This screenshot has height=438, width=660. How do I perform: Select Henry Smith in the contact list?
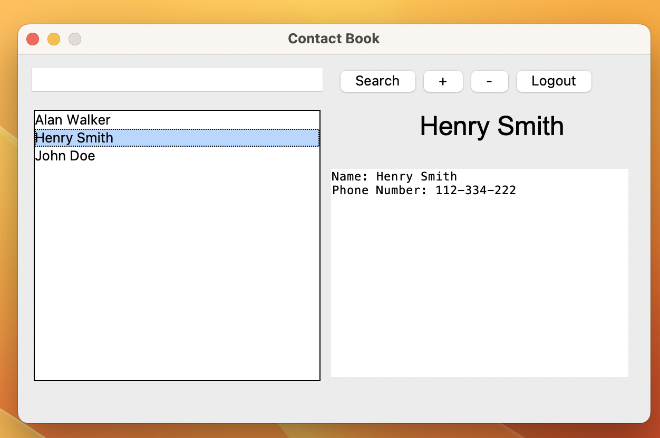(177, 138)
